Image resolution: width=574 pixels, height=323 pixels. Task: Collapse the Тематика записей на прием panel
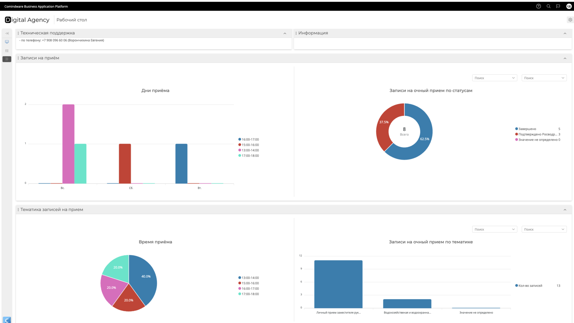pyautogui.click(x=565, y=210)
